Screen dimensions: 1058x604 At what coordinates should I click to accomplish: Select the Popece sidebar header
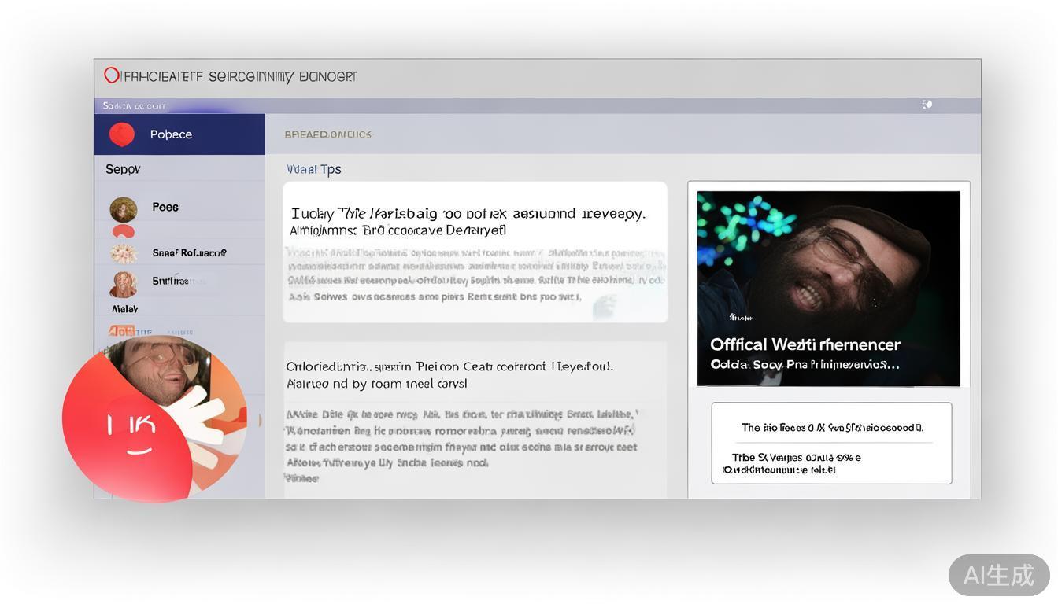tap(179, 134)
